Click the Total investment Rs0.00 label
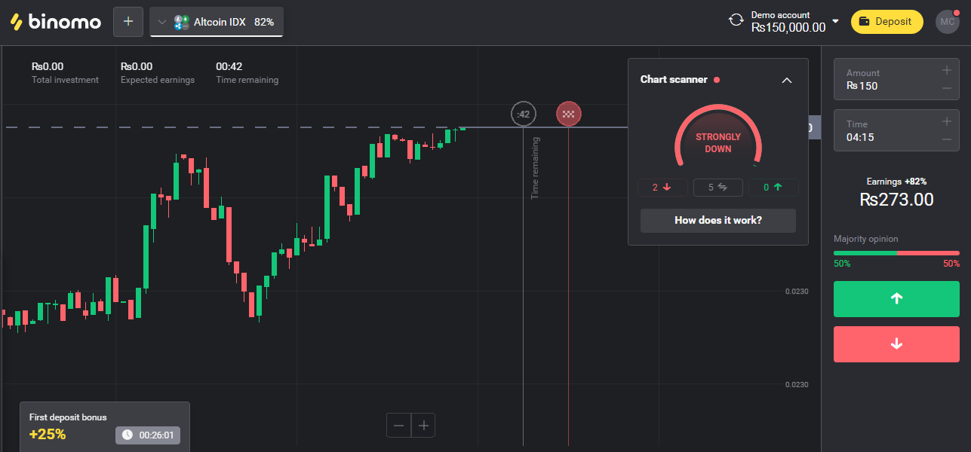The width and height of the screenshot is (971, 452). (65, 73)
